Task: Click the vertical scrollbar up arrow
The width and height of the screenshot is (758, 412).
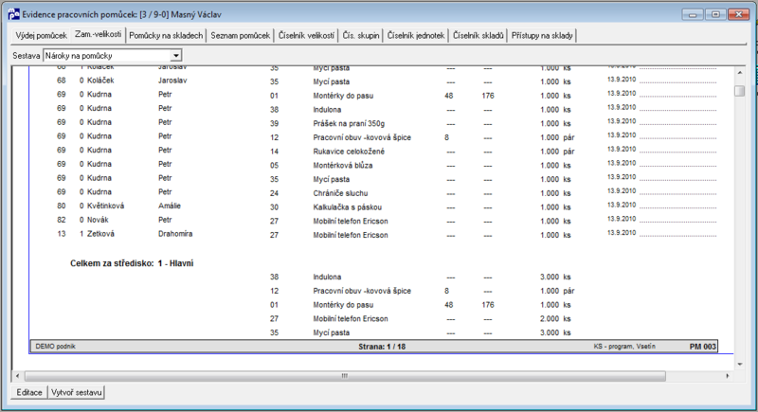Action: point(740,72)
